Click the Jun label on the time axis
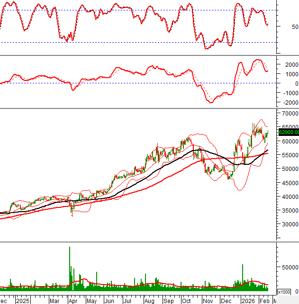This screenshot has height=304, width=299. 109,301
